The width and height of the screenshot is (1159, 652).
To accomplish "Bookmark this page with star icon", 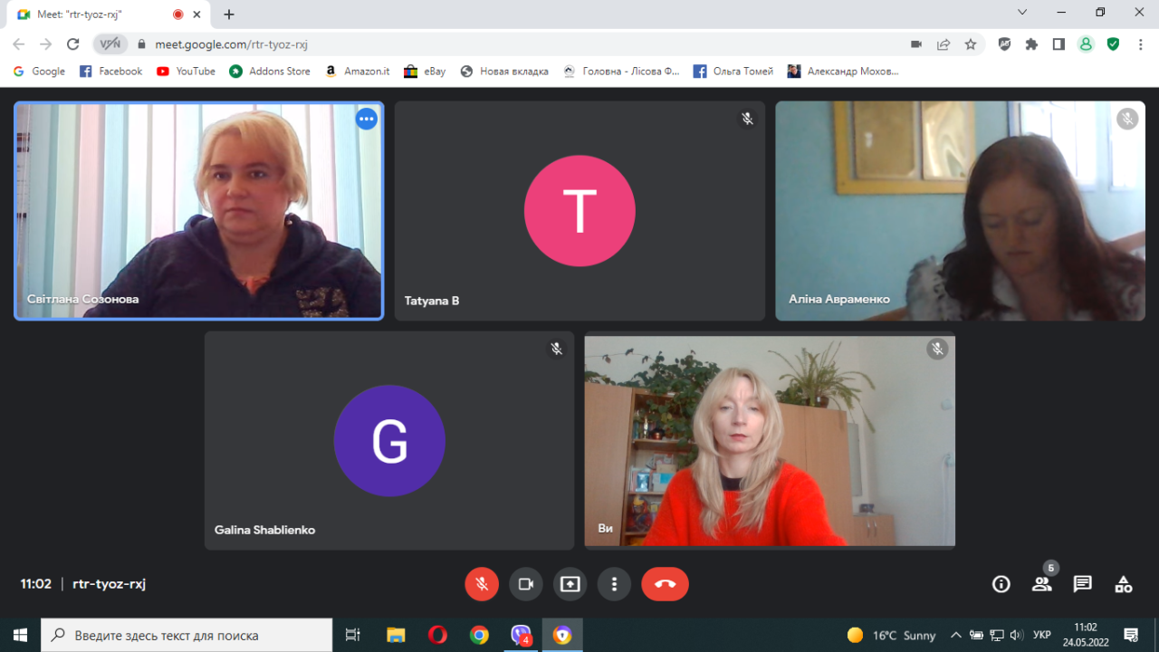I will [x=971, y=43].
